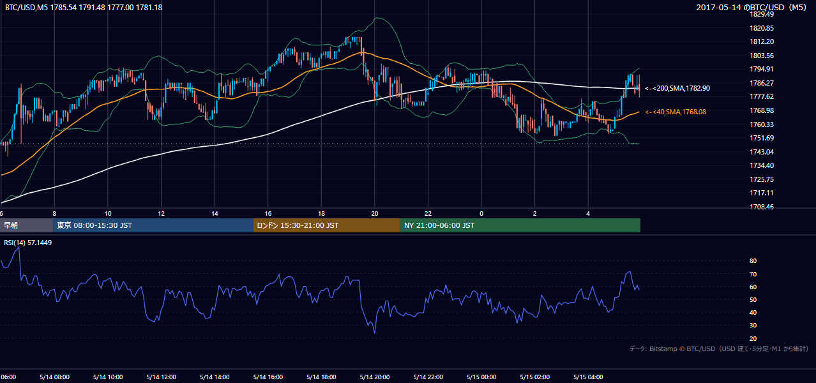Click the bottom date label 5/15 00:00

point(481,377)
